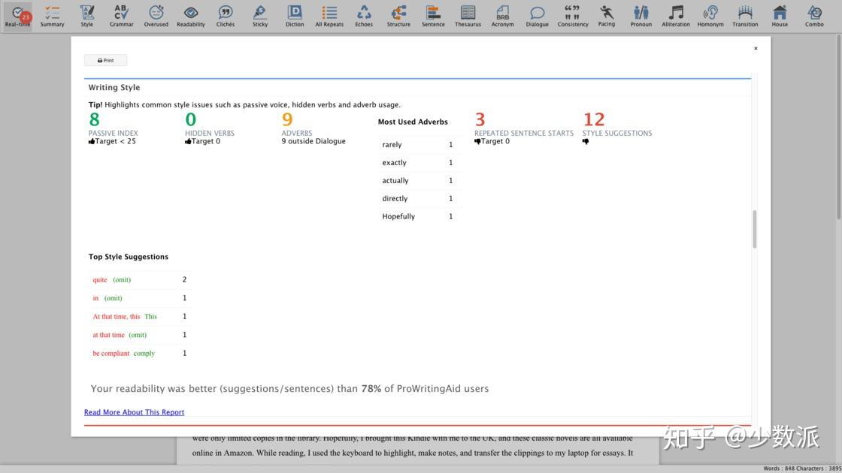Open the Real-time check tool
The image size is (842, 473).
pyautogui.click(x=18, y=16)
